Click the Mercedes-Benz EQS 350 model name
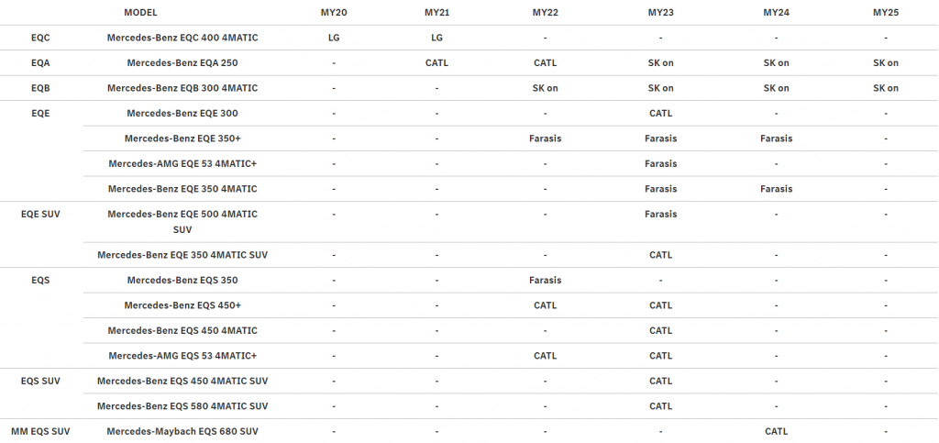This screenshot has height=443, width=939. click(182, 280)
